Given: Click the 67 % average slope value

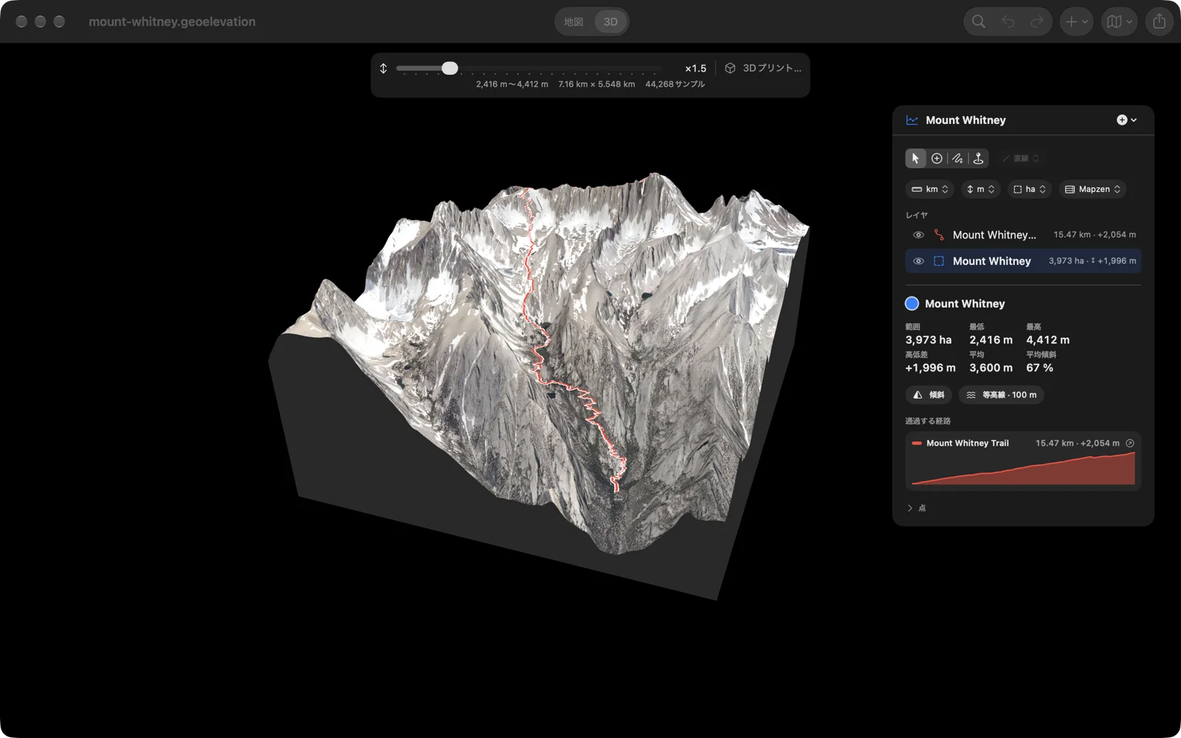Looking at the screenshot, I should coord(1039,368).
